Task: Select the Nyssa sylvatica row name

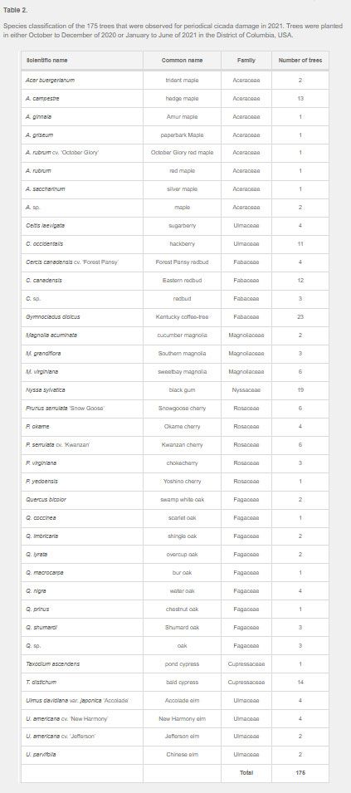Action: tap(46, 390)
